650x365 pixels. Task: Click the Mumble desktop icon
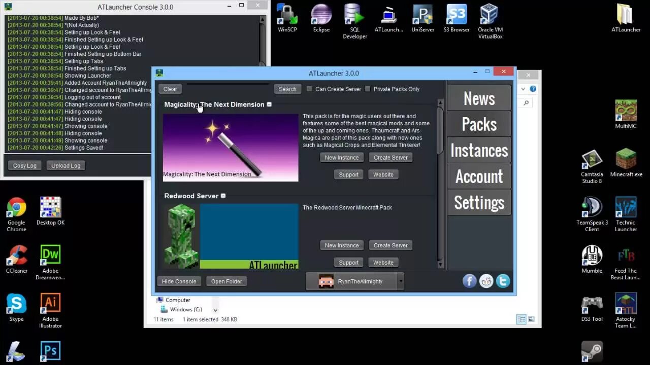[x=592, y=260]
